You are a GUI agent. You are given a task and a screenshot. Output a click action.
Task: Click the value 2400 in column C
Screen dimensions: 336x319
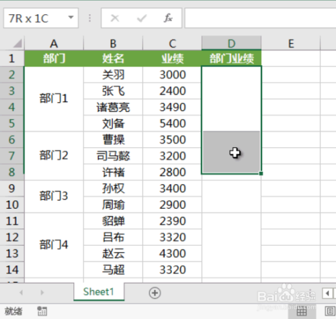(172, 91)
